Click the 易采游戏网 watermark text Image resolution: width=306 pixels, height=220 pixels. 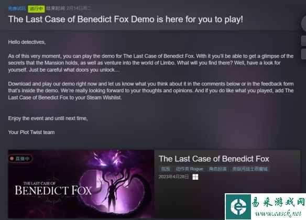pos(278,202)
